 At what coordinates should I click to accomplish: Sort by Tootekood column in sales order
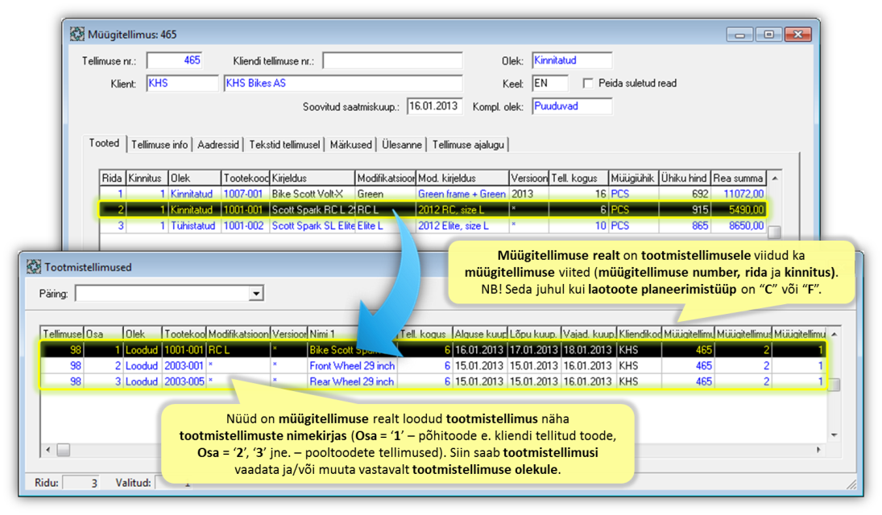pyautogui.click(x=245, y=178)
